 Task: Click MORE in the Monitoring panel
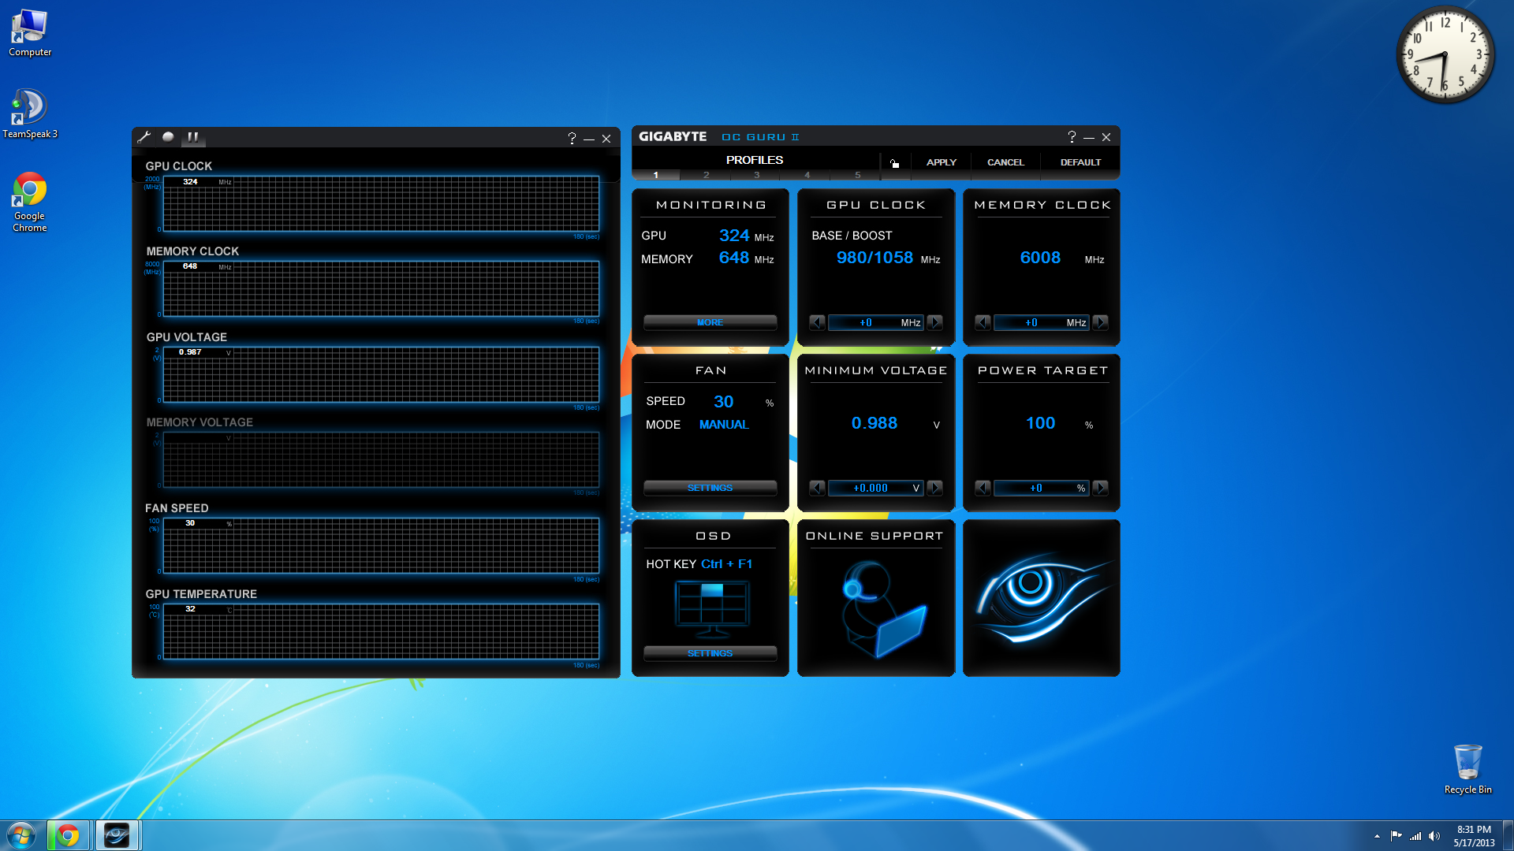click(x=710, y=322)
